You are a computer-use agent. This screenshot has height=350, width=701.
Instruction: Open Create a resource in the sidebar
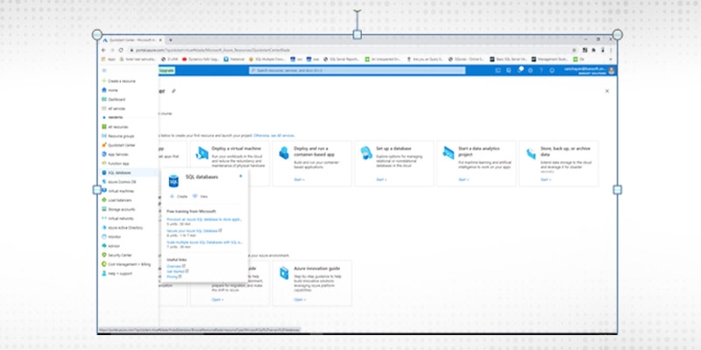click(118, 81)
